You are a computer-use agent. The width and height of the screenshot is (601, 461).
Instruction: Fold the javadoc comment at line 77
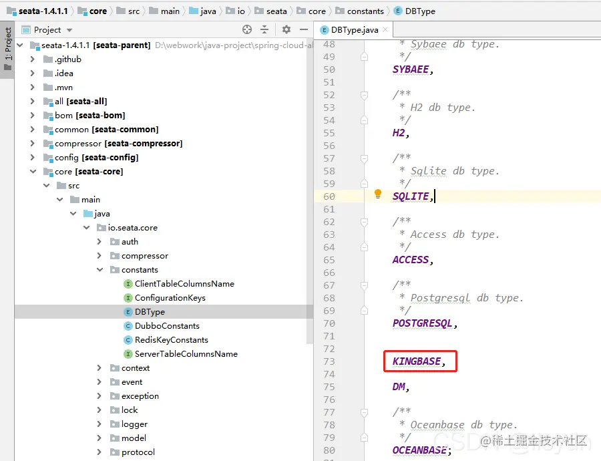[x=364, y=412]
